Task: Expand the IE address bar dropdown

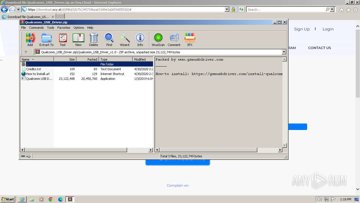Action: 227,9
